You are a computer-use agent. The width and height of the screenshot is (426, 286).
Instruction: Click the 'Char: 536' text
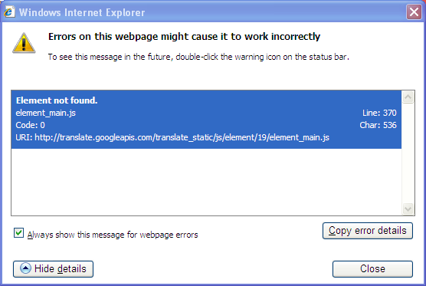(378, 125)
